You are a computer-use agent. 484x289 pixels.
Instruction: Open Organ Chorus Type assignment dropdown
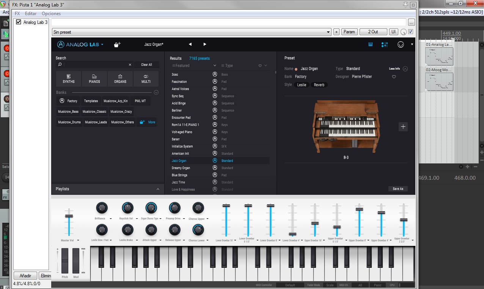161,219
